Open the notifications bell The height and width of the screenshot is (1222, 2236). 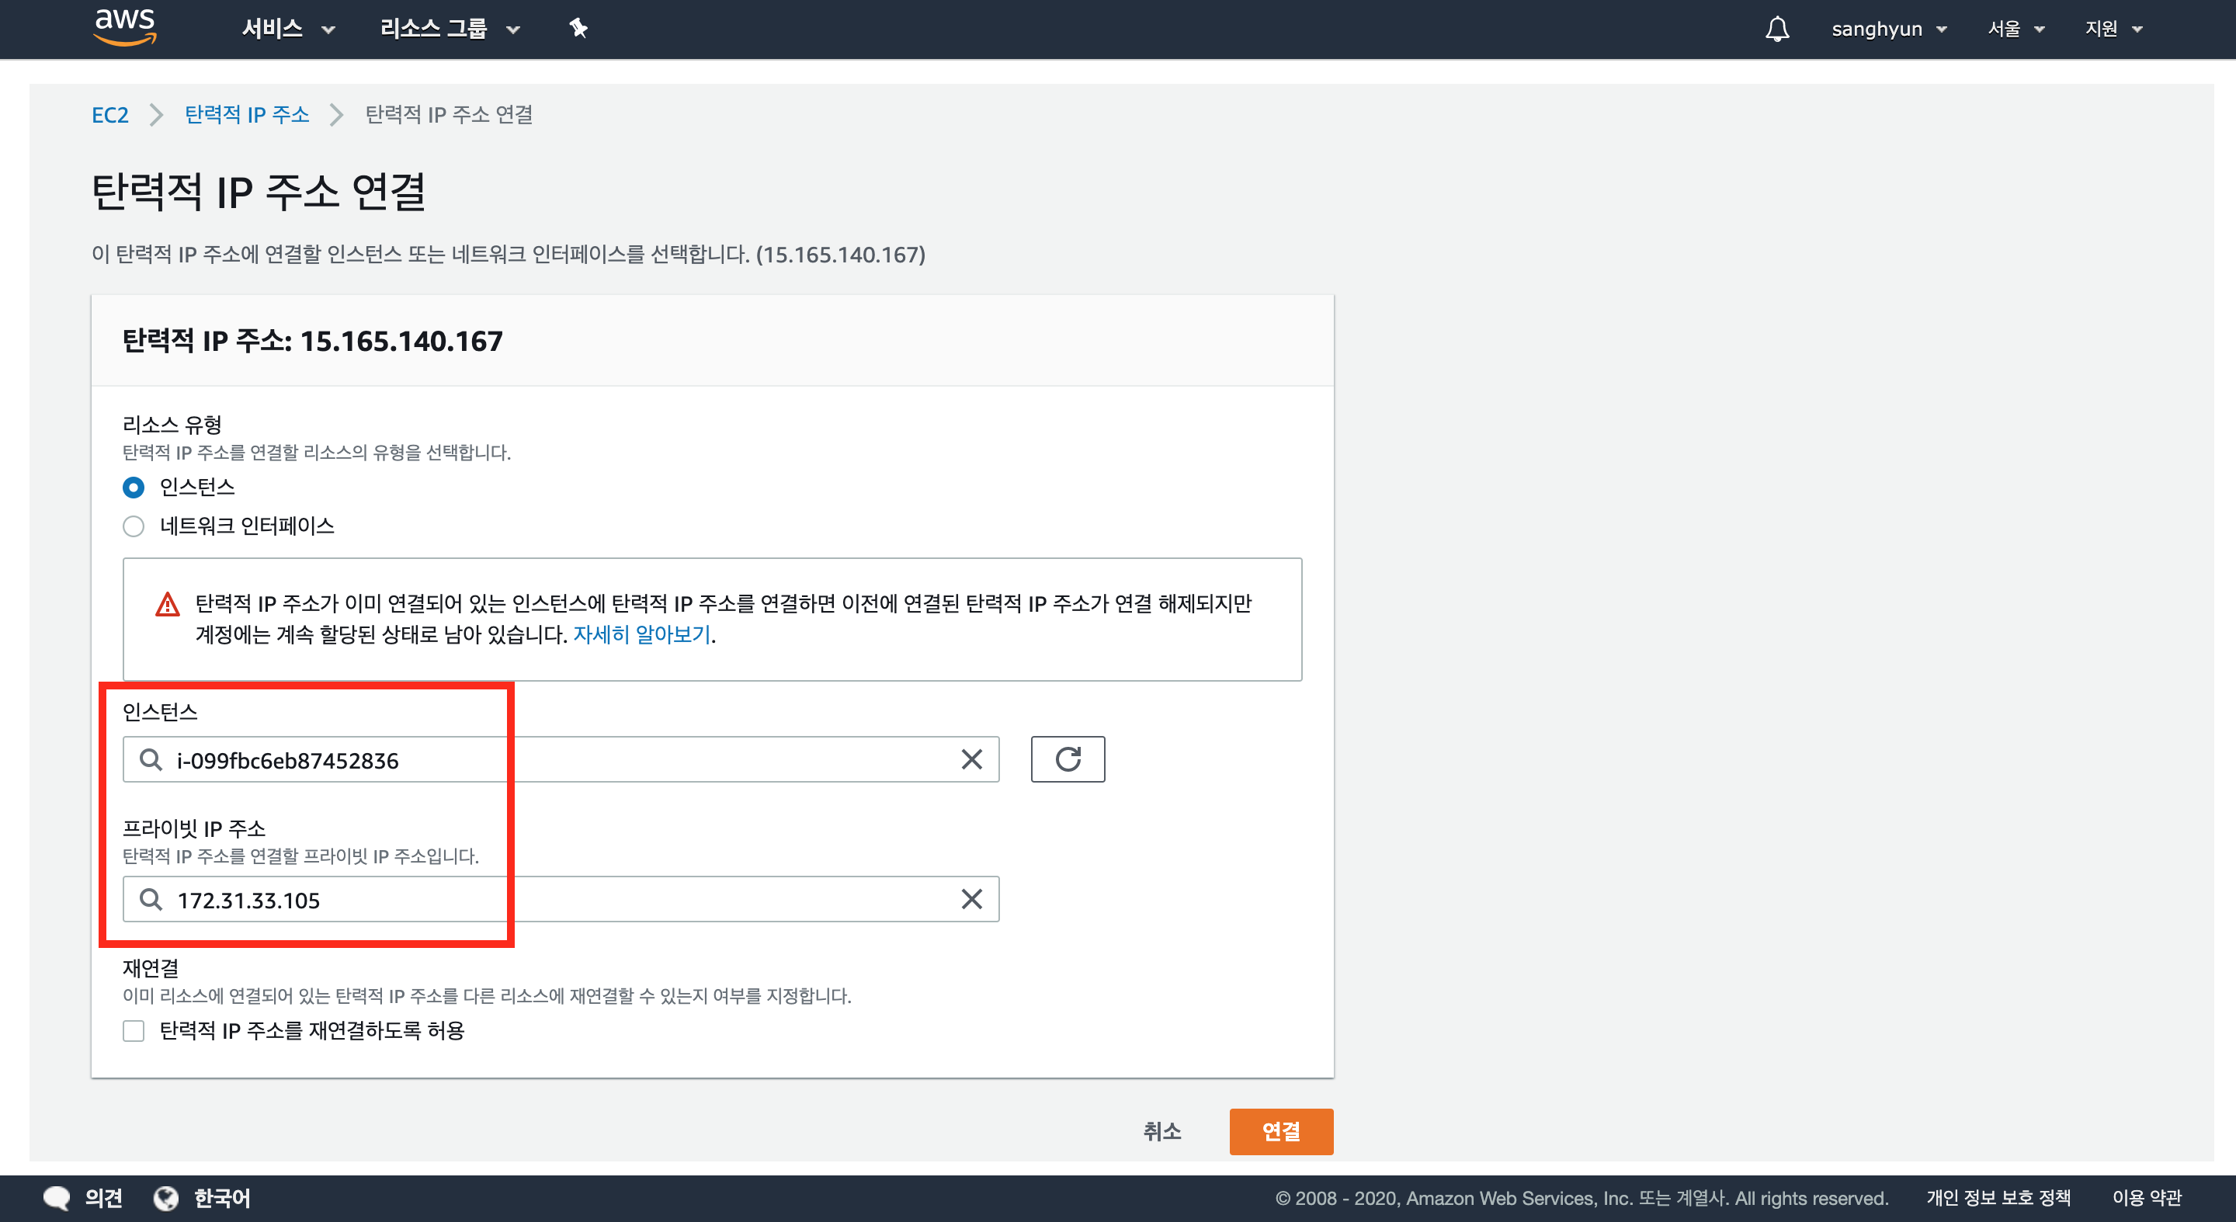(x=1777, y=29)
